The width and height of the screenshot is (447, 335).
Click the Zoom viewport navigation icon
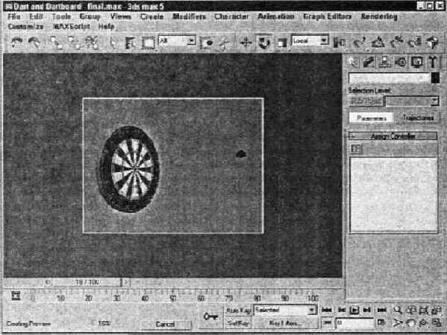(x=398, y=310)
